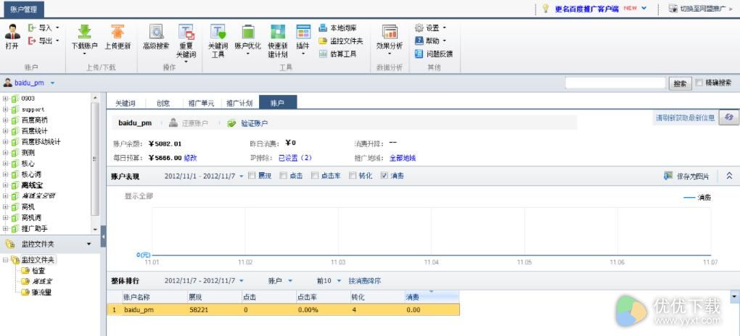Open the baidu_pm account dropdown

(52, 83)
